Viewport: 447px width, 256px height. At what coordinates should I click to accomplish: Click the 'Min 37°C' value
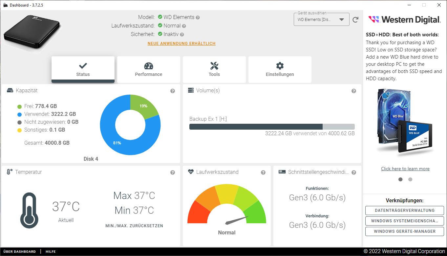pos(134,210)
